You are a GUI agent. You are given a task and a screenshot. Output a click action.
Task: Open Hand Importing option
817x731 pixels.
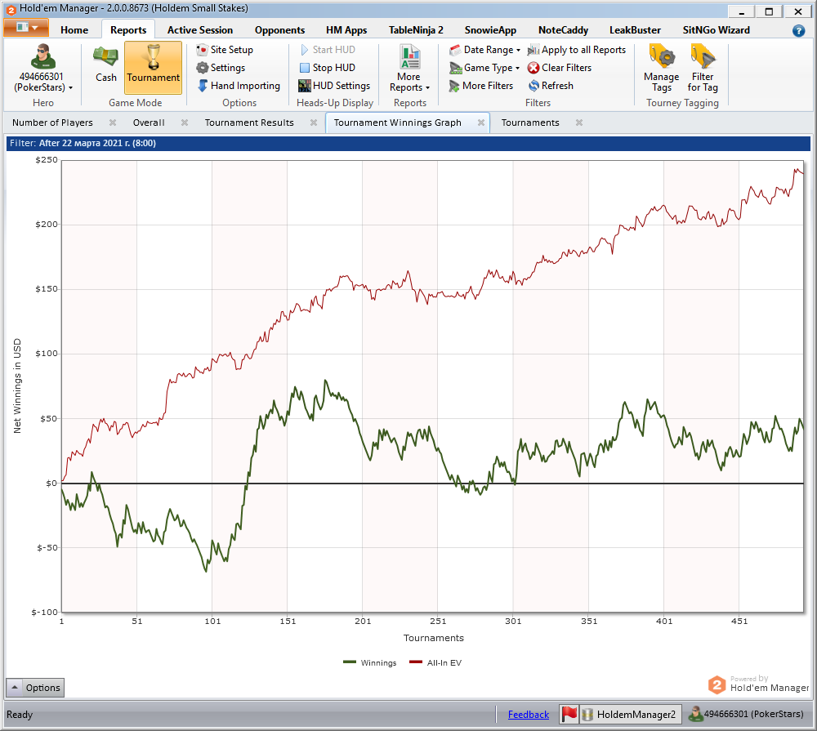[239, 86]
